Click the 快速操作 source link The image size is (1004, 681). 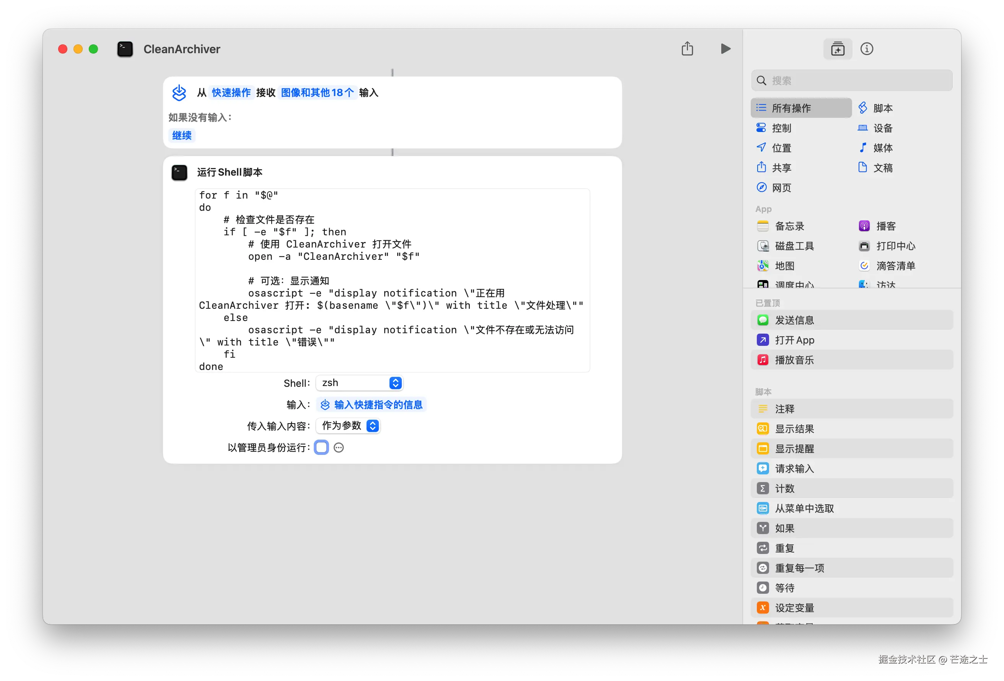coord(231,93)
